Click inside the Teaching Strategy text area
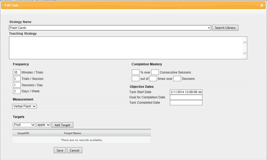267x160 pixels. pyautogui.click(x=126, y=48)
